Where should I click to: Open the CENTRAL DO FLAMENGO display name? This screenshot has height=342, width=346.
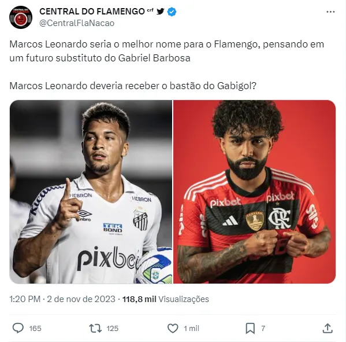[x=92, y=12]
